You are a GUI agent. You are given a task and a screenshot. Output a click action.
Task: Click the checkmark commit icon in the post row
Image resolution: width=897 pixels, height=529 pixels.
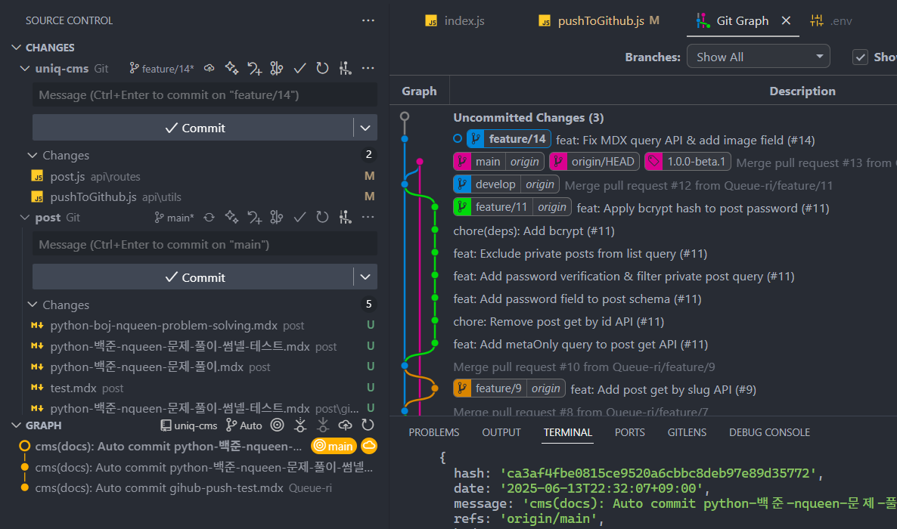click(300, 218)
